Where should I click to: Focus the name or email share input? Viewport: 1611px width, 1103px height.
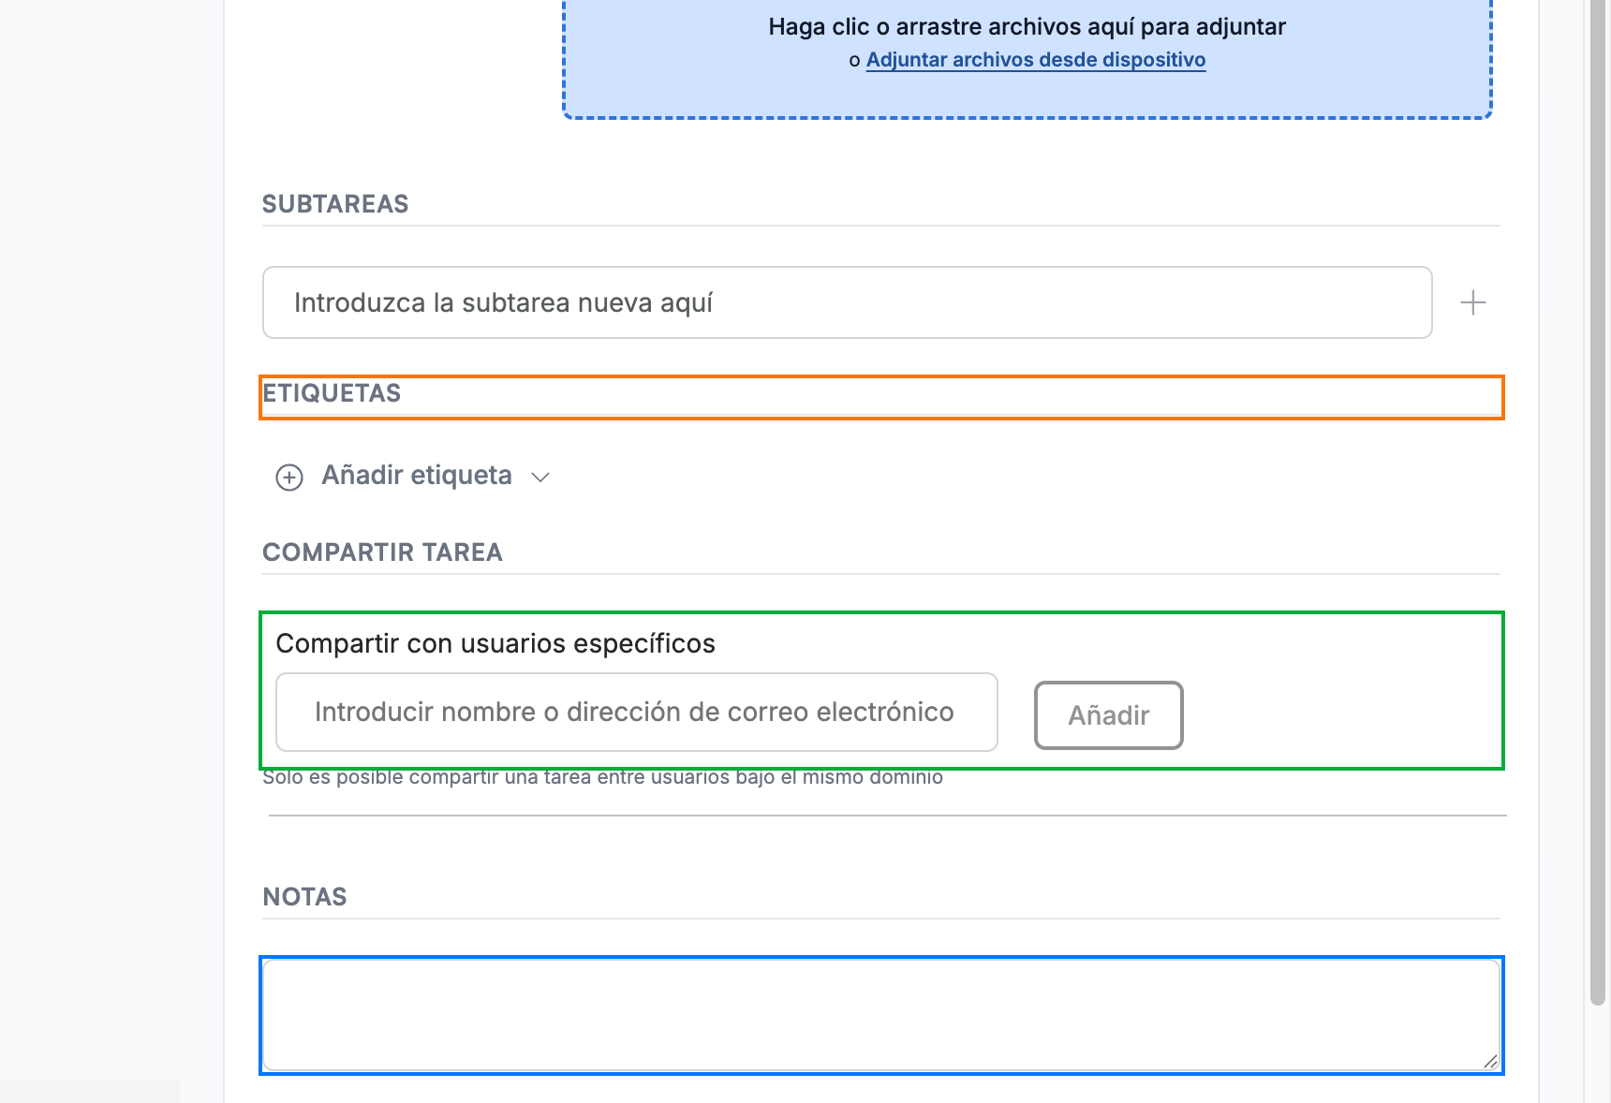[637, 712]
